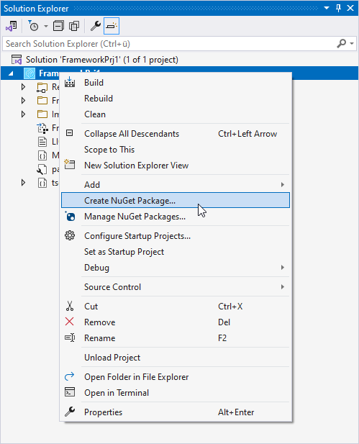
Task: Click the Configure Startup Projects gear icon
Action: [x=70, y=235]
